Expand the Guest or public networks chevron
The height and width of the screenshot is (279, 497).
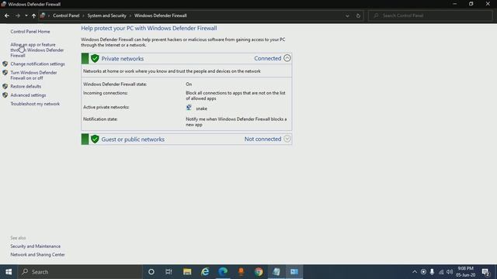287,139
